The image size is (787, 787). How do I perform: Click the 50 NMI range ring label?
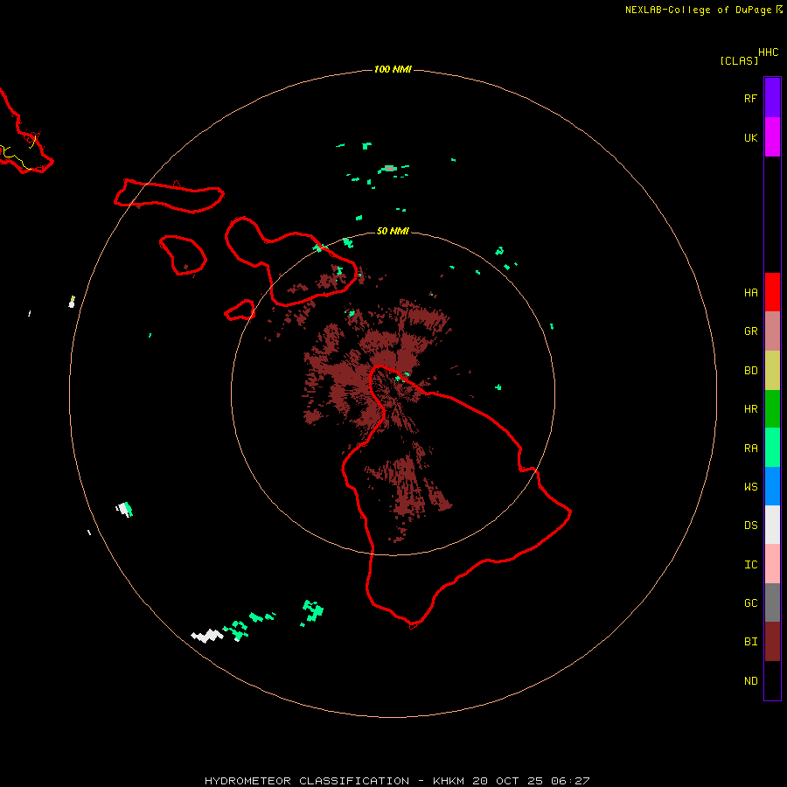click(393, 231)
